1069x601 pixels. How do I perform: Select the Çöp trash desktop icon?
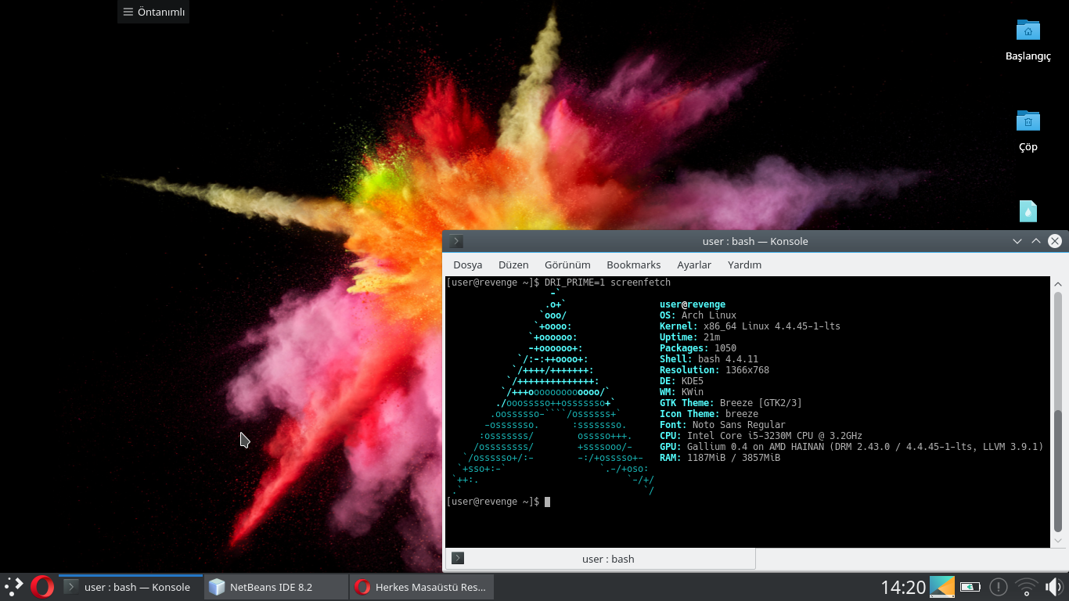point(1028,131)
